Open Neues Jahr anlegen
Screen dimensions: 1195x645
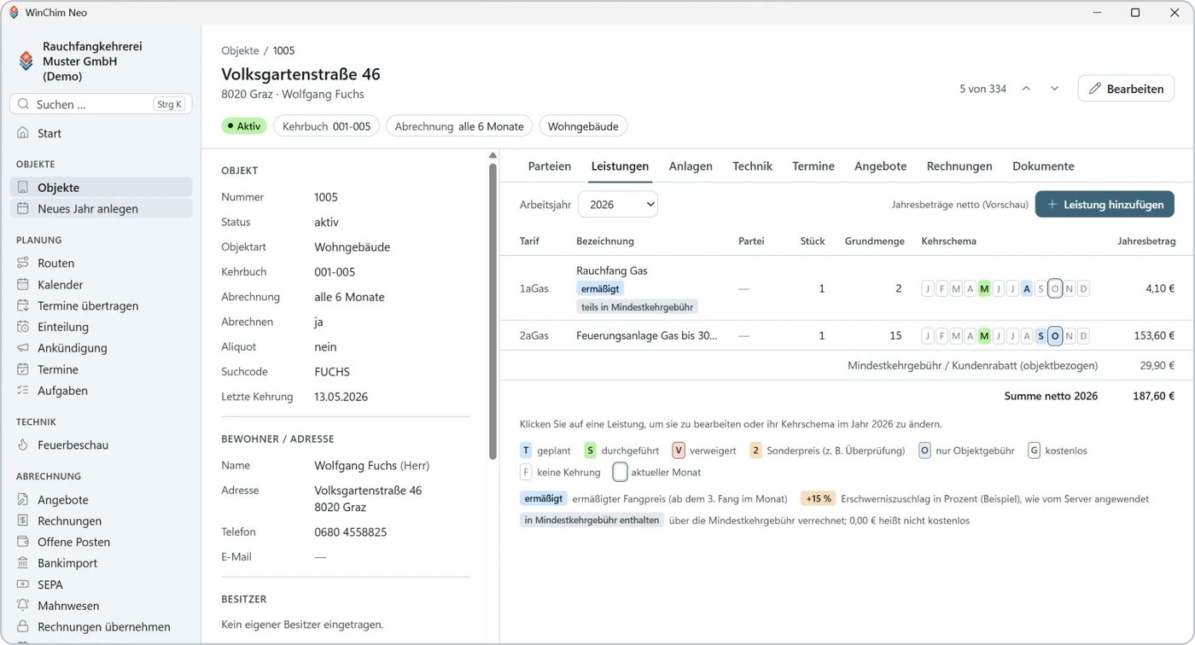101,209
